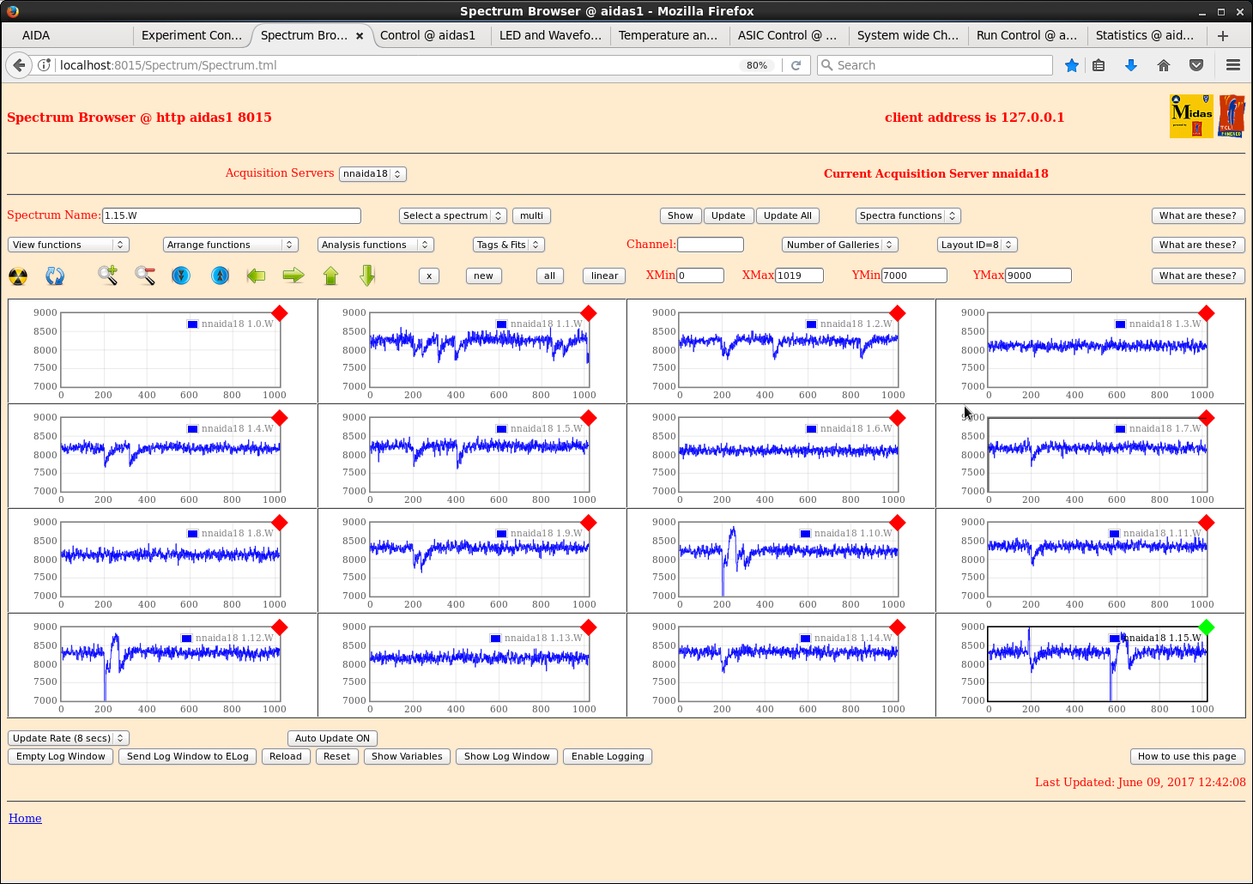Open the View functions dropdown

click(x=69, y=245)
